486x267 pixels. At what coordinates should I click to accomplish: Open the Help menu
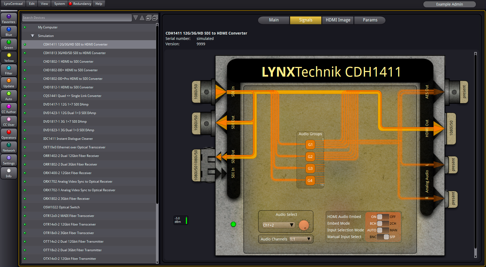pyautogui.click(x=99, y=4)
